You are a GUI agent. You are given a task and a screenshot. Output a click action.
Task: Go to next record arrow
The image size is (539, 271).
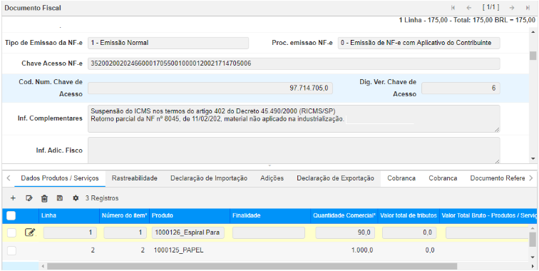click(512, 8)
